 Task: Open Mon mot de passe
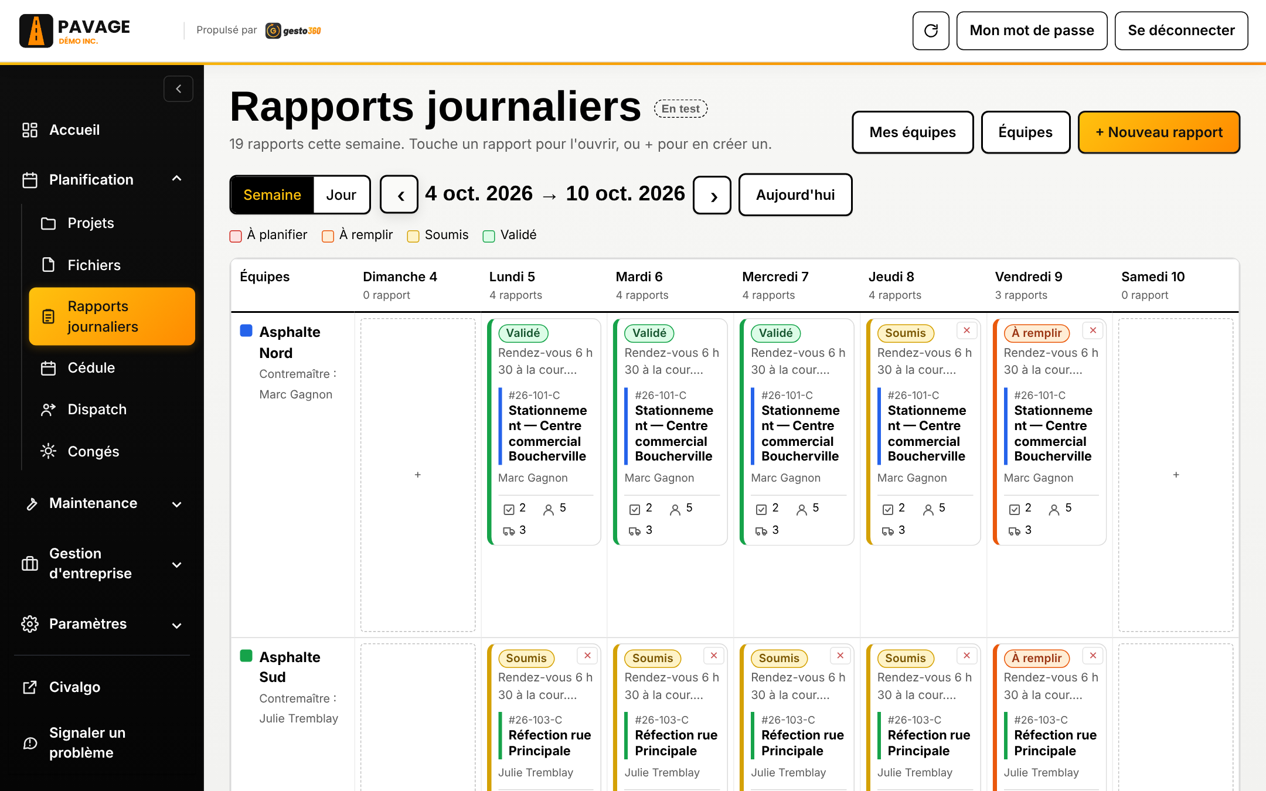tap(1032, 30)
